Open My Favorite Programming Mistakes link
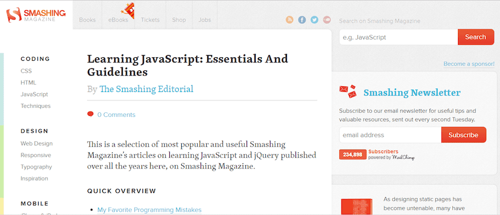 (149, 210)
